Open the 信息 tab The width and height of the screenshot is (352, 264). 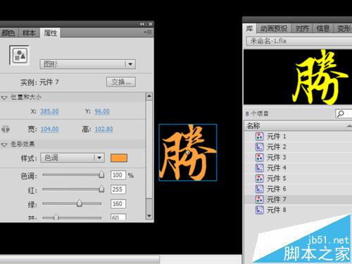(x=322, y=29)
